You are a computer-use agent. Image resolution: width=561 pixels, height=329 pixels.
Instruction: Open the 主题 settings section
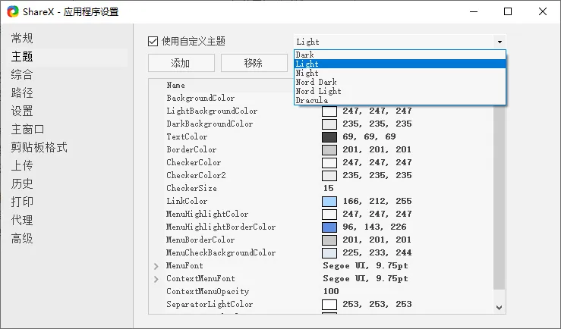(22, 56)
